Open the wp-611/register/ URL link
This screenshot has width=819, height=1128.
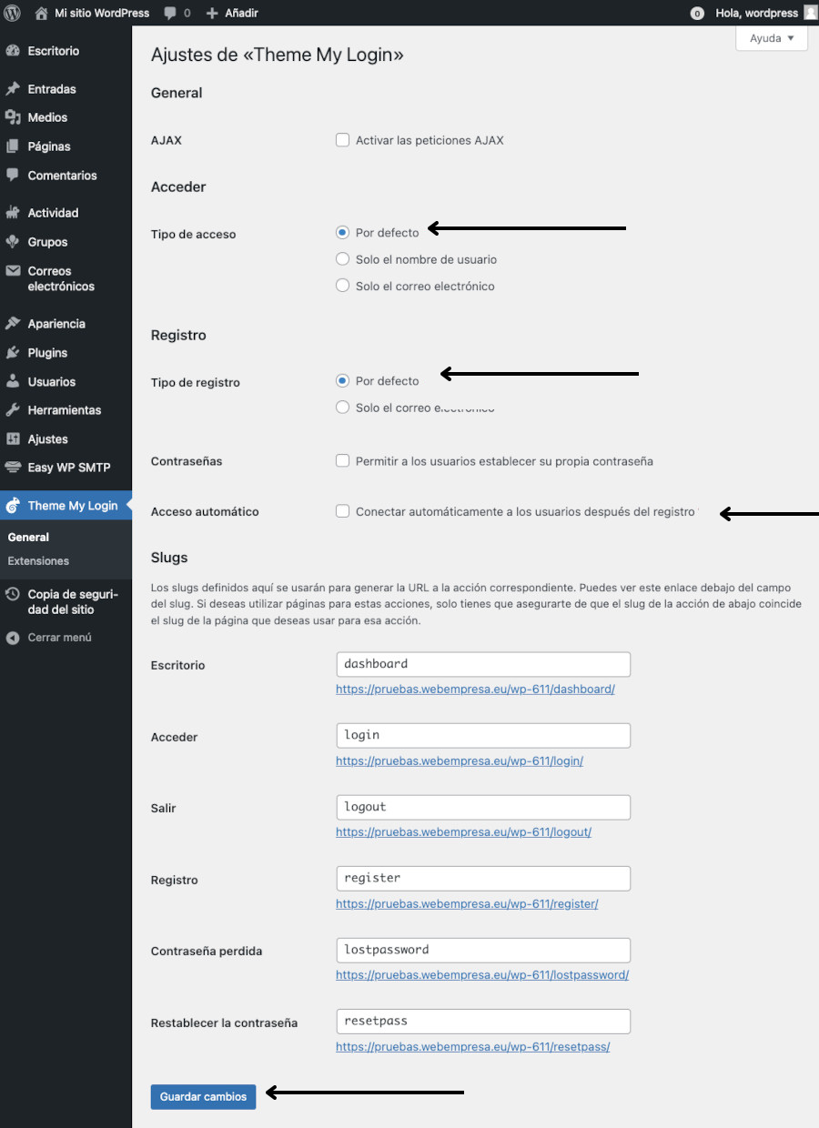(467, 904)
